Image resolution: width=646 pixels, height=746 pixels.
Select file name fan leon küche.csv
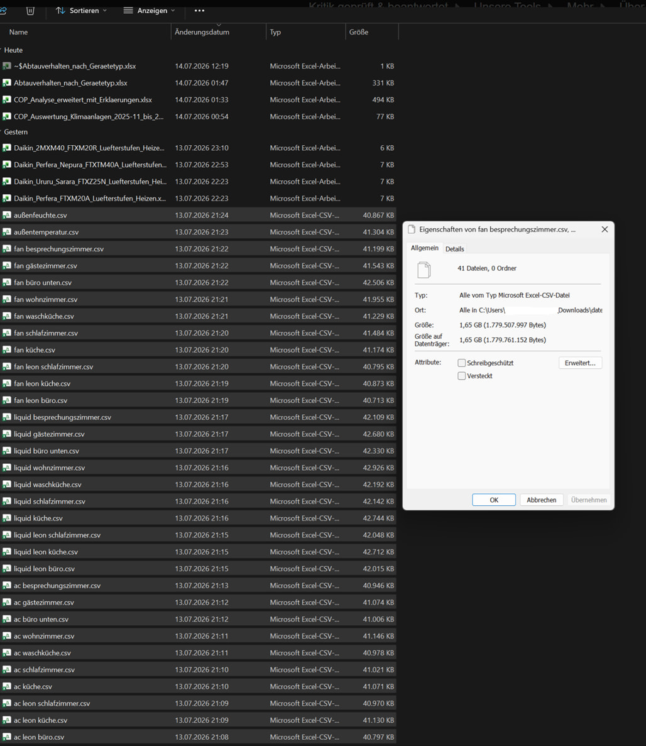[42, 383]
